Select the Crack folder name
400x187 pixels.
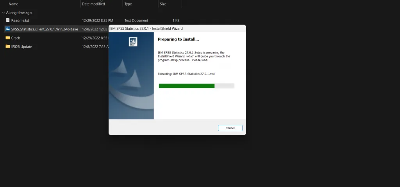(x=16, y=38)
